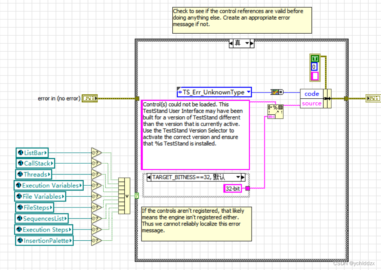
Task: Click the case selector question mark terminal
Action: tap(137, 195)
